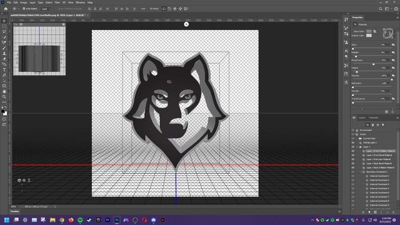This screenshot has height=225, width=400.
Task: Switch to the Properties panel tab
Action: (x=357, y=17)
